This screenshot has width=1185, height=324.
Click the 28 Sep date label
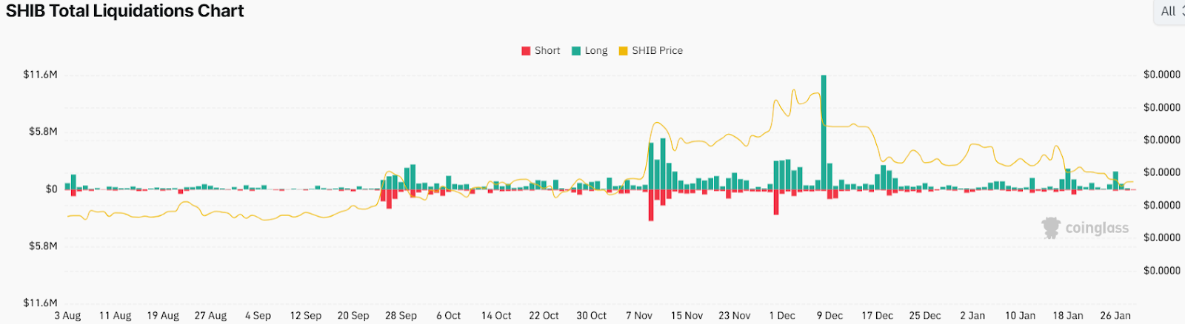pyautogui.click(x=401, y=315)
